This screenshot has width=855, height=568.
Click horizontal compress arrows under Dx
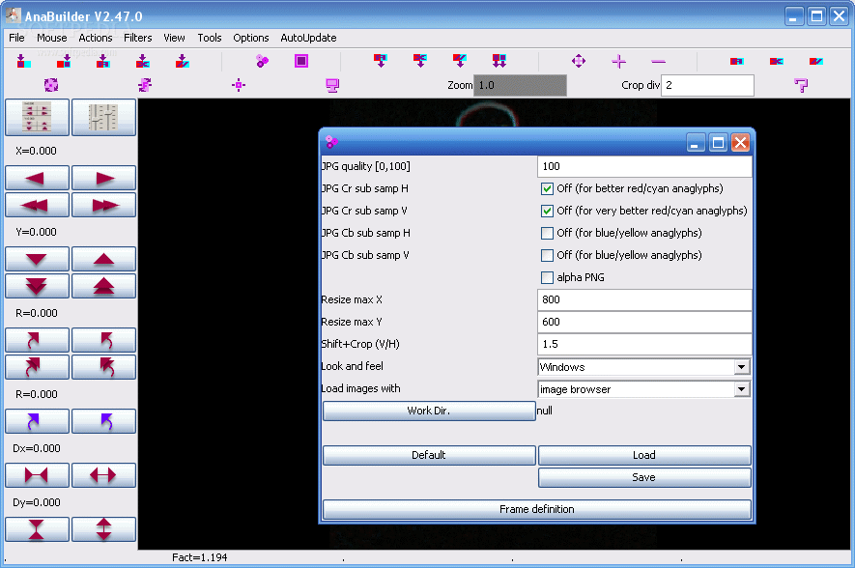click(37, 475)
